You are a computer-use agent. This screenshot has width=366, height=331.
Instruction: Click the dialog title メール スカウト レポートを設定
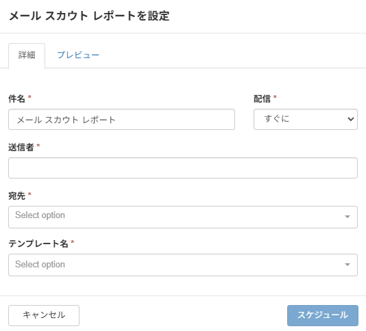89,16
